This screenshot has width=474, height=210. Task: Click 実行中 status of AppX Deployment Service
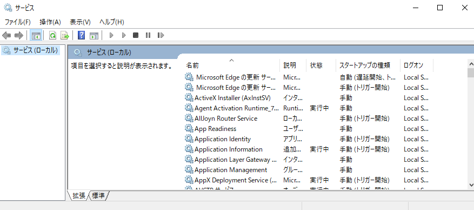(319, 180)
